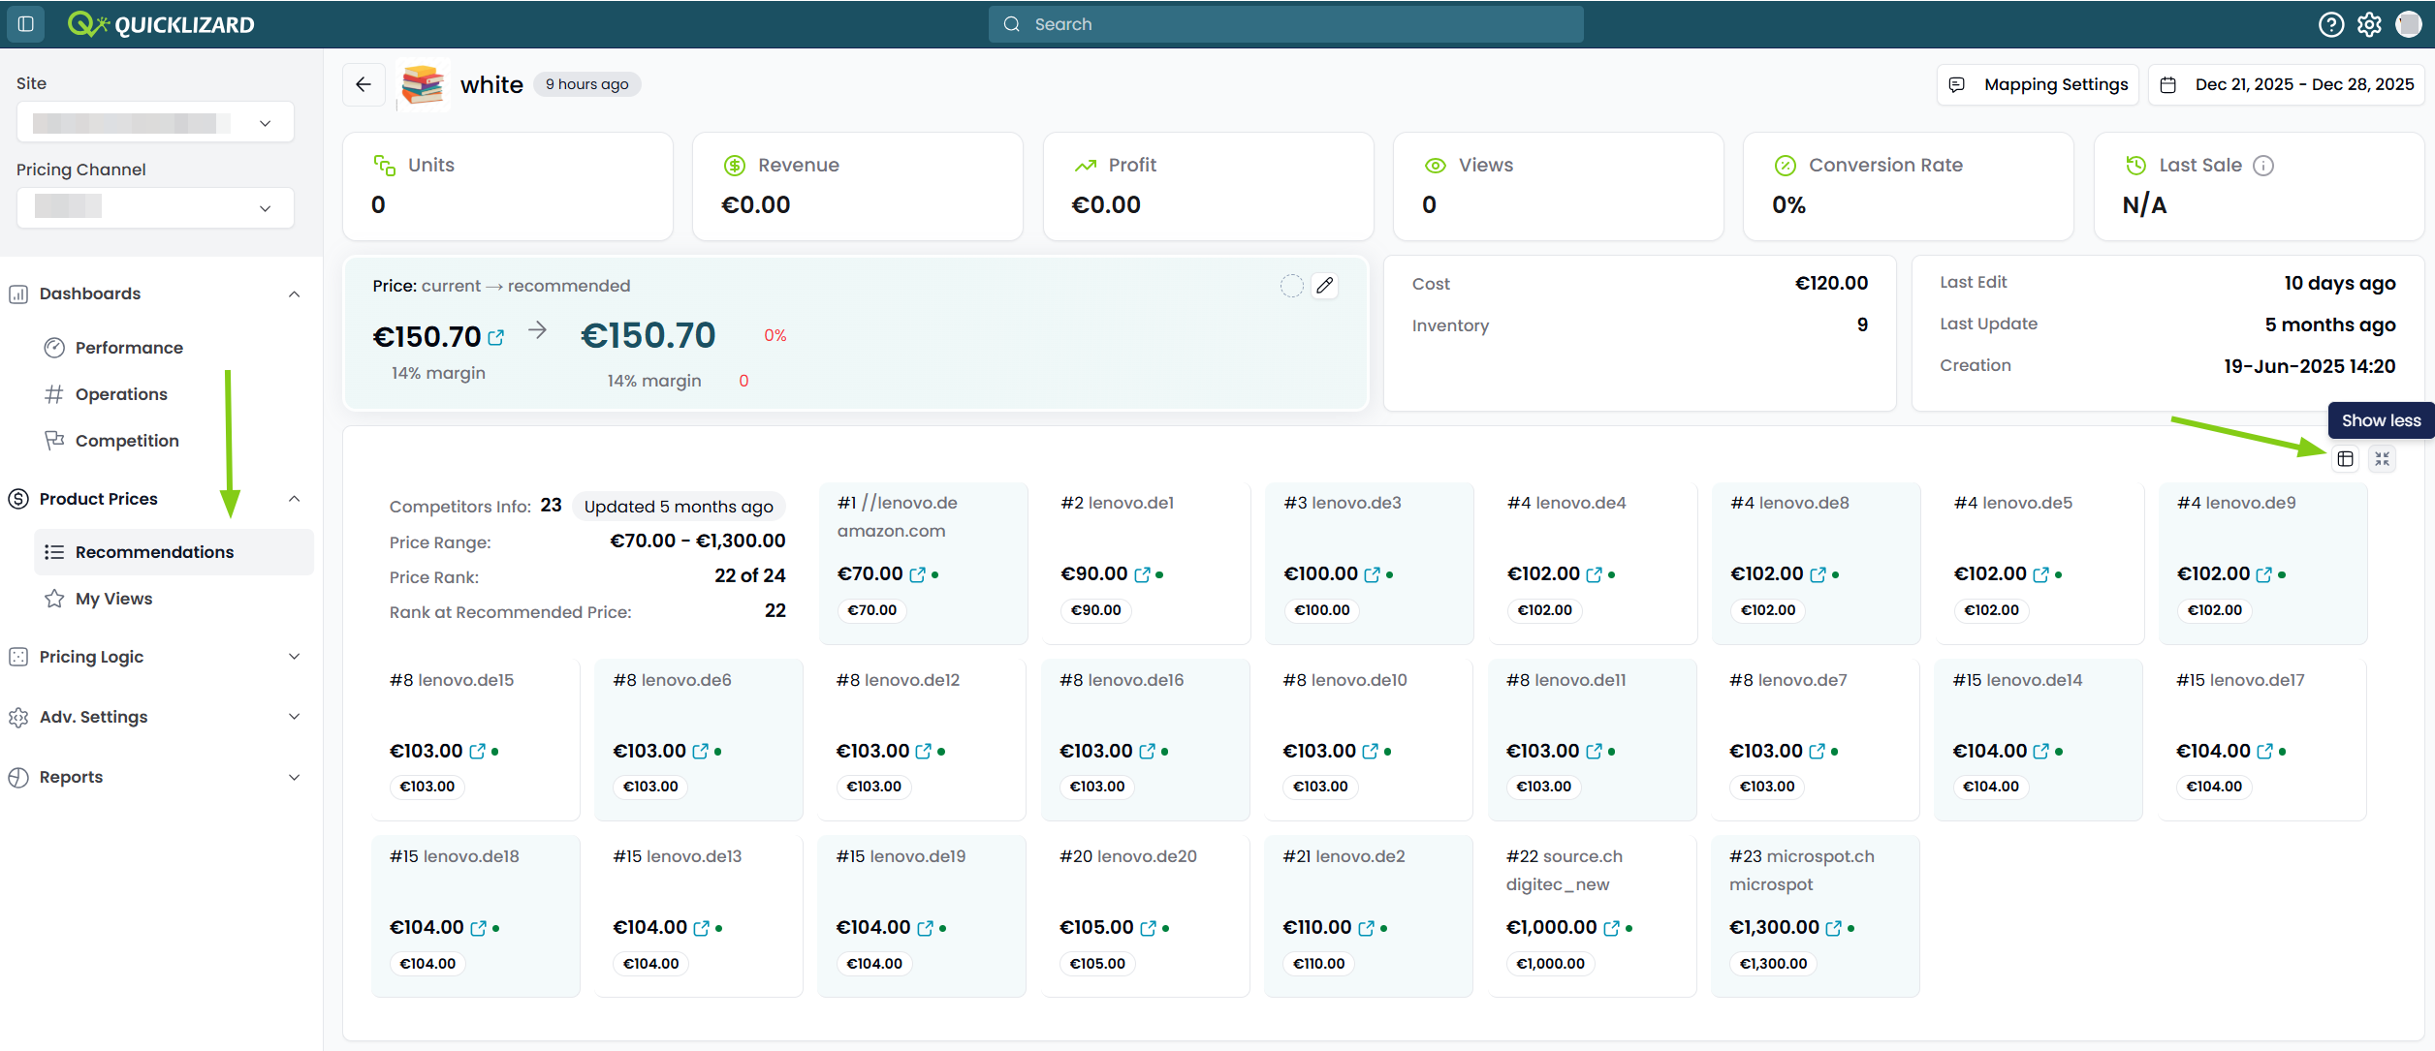Collapse the Dashboards section
Viewport: 2435px width, 1051px height.
pyautogui.click(x=294, y=294)
